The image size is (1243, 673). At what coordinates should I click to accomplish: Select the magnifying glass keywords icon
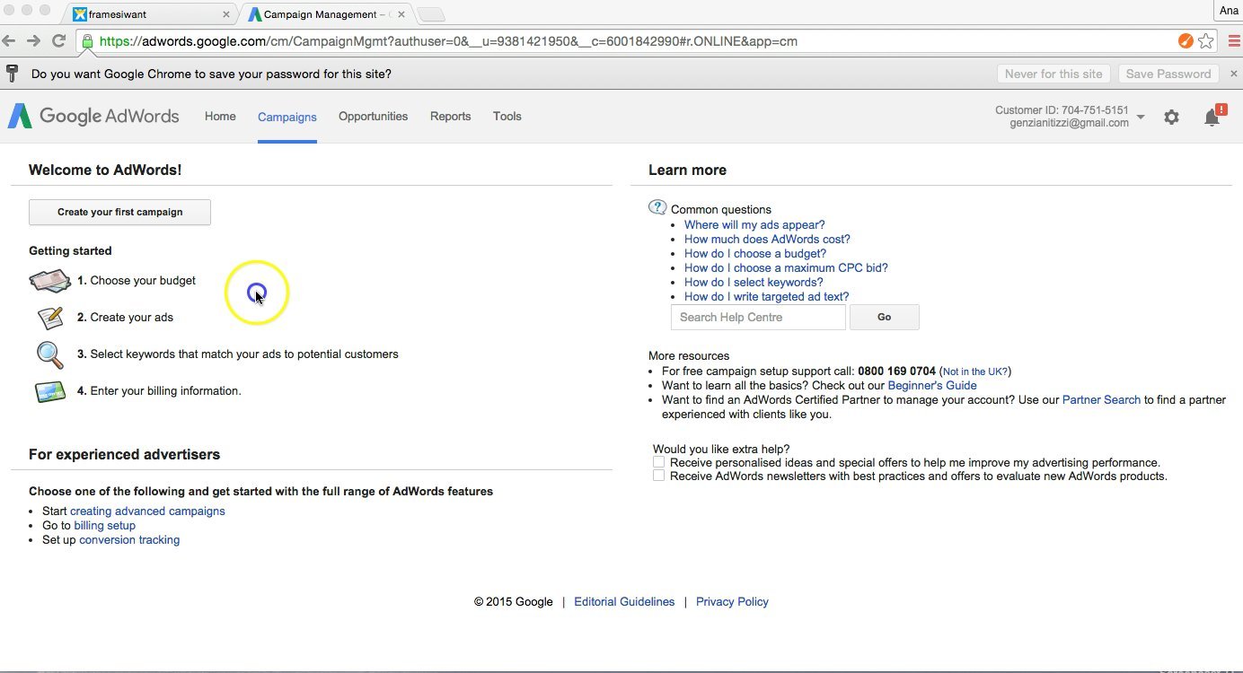(49, 354)
